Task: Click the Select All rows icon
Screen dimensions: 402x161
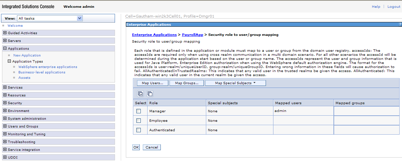Action: 140,94
